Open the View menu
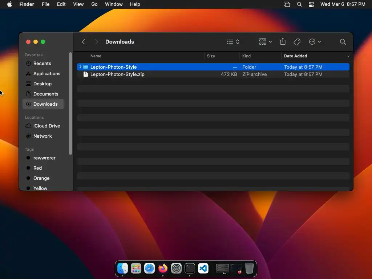Viewport: 372px width, 279px height. (78, 4)
